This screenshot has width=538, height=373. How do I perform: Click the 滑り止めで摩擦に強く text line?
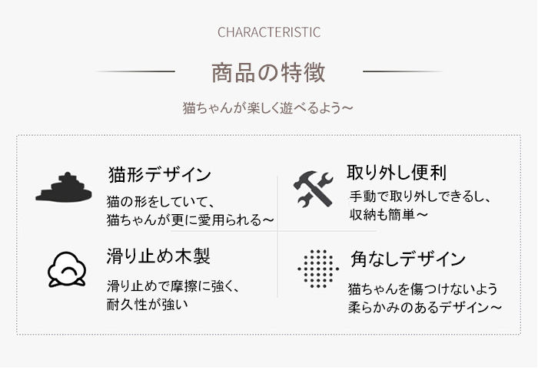pos(173,286)
